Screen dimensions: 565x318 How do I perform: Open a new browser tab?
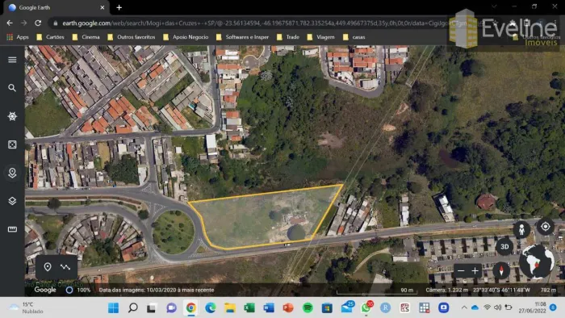pos(119,7)
